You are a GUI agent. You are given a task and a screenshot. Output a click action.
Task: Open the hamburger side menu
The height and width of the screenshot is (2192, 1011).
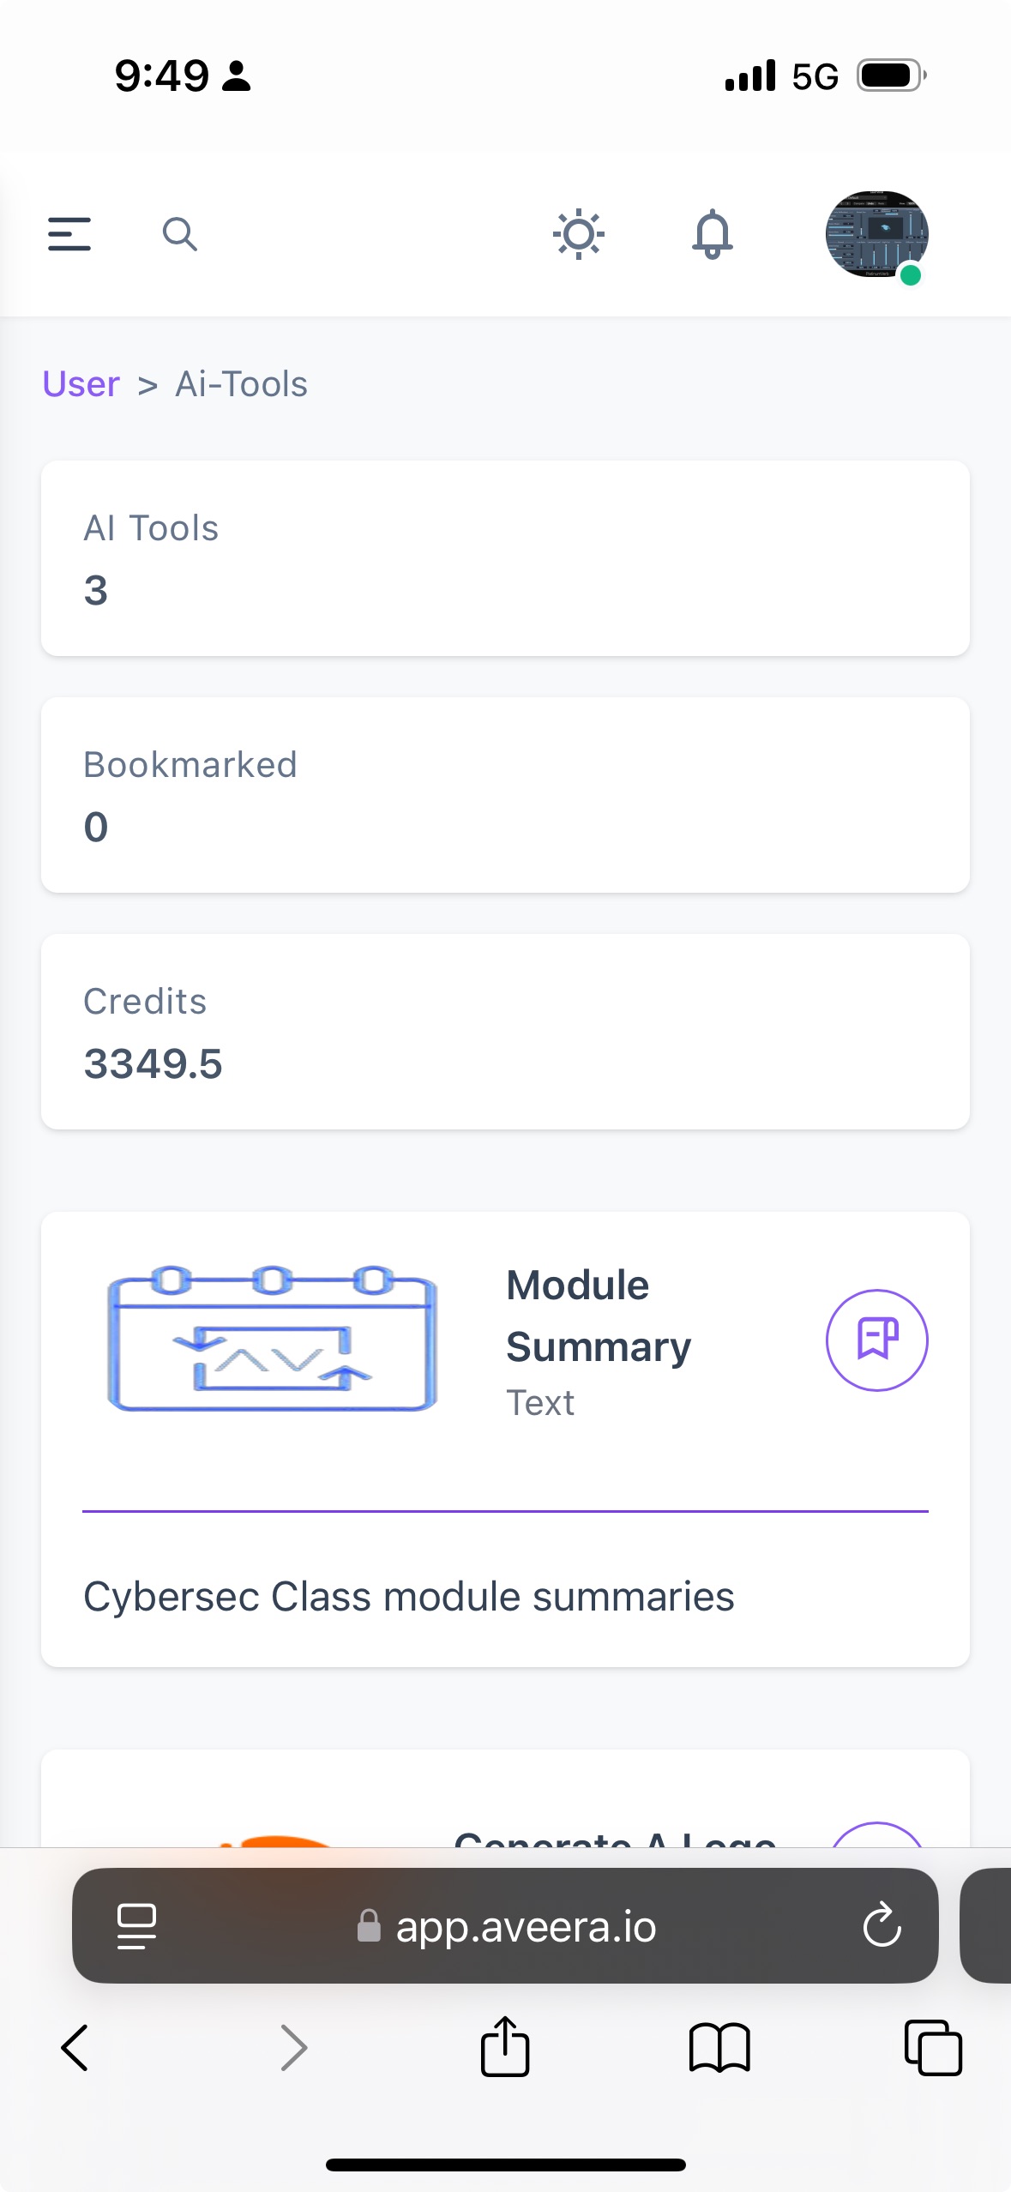[x=69, y=234]
